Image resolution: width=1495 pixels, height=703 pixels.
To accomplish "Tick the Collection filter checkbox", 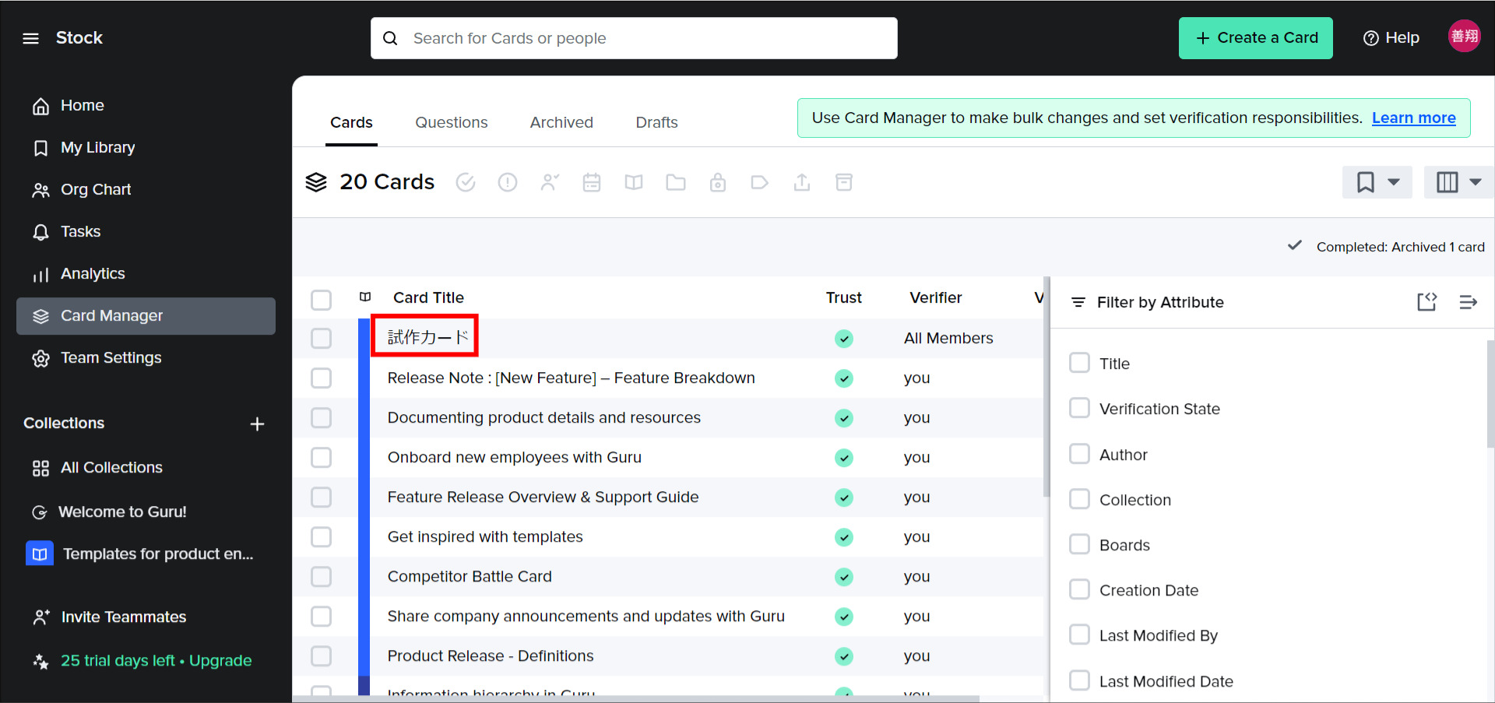I will (x=1079, y=499).
